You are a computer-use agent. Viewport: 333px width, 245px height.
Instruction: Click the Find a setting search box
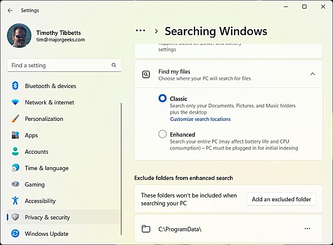click(x=60, y=66)
